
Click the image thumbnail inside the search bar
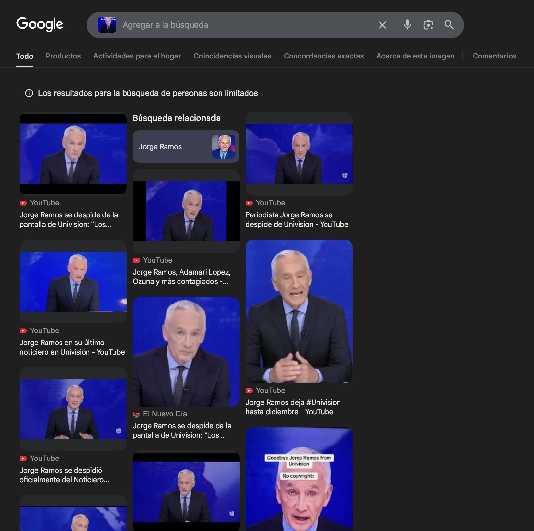coord(107,25)
